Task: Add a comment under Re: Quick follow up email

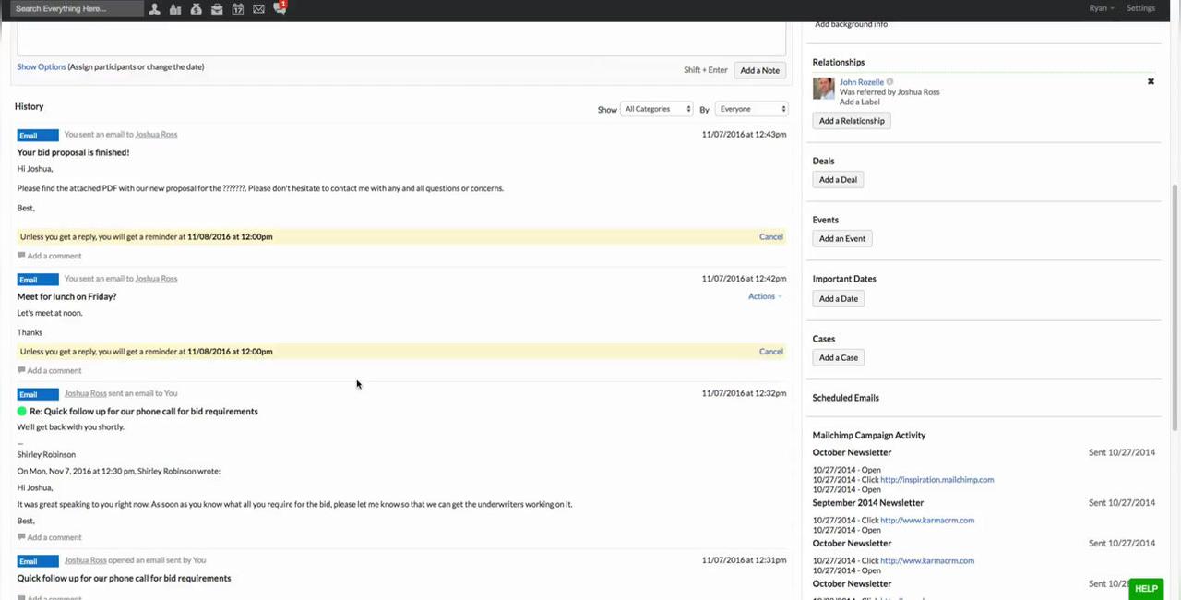Action: click(x=54, y=537)
